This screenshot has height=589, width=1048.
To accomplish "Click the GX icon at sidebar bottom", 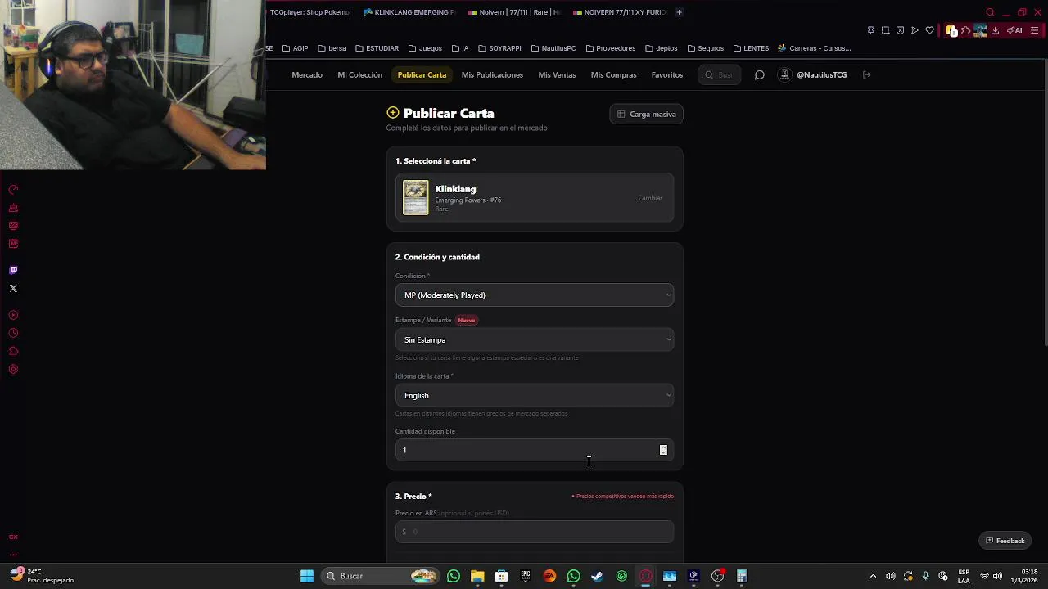I will pos(13,537).
